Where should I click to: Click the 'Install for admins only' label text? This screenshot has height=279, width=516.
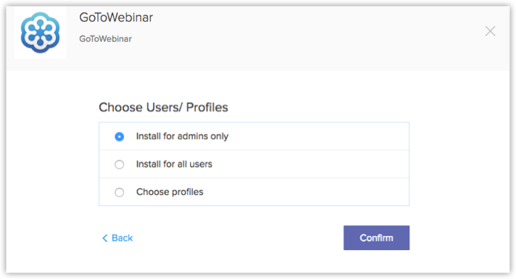(x=182, y=136)
